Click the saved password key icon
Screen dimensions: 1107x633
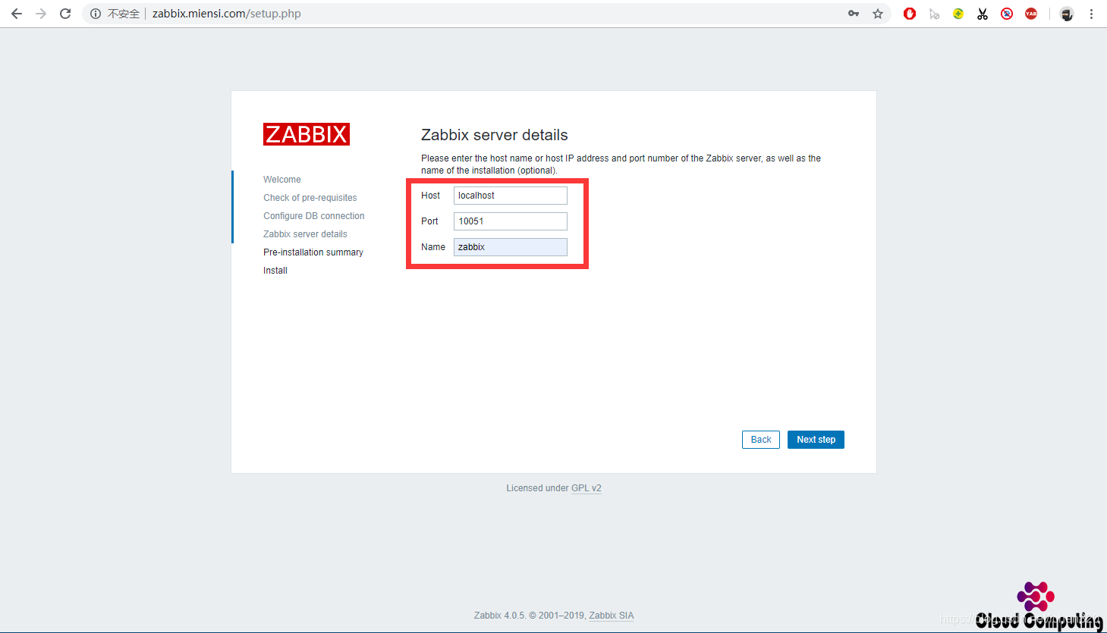click(x=854, y=14)
